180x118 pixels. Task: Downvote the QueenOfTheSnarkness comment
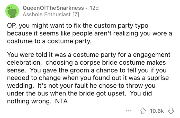tap(170, 110)
